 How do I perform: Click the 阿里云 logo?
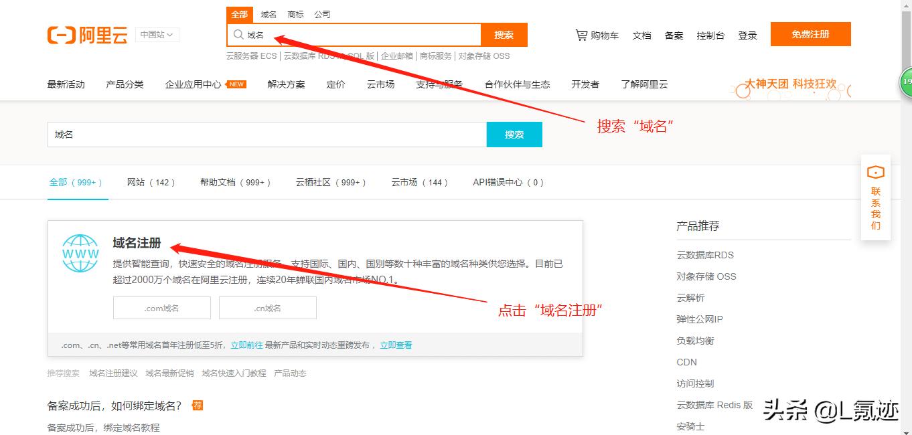87,35
